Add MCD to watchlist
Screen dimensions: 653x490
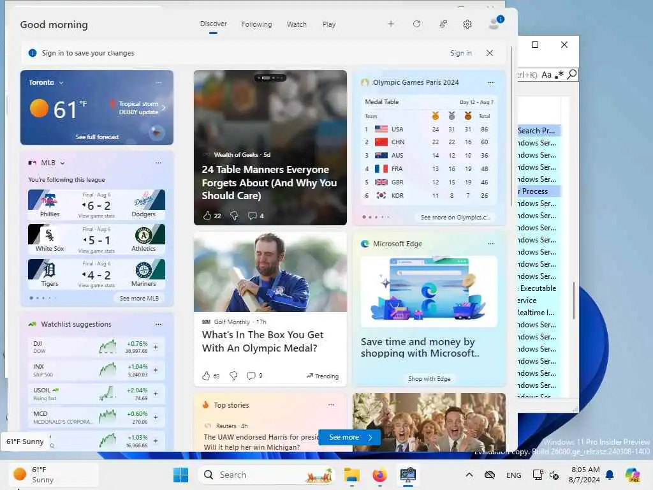(x=156, y=417)
